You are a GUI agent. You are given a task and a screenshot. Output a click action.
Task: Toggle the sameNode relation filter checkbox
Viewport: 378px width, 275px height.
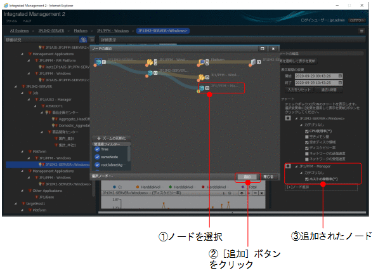tap(97, 157)
